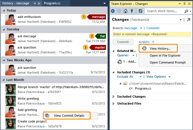Image resolution: width=193 pixels, height=130 pixels.
Task: Open Team Explorer Home page
Action: [x=125, y=11]
